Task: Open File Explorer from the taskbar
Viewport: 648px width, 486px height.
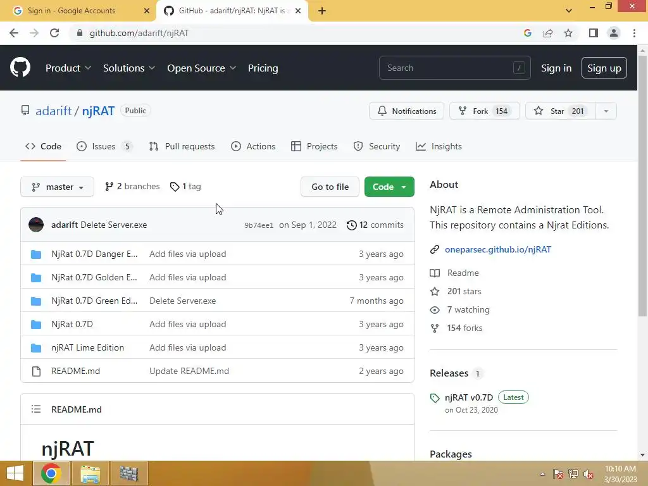Action: click(x=90, y=473)
